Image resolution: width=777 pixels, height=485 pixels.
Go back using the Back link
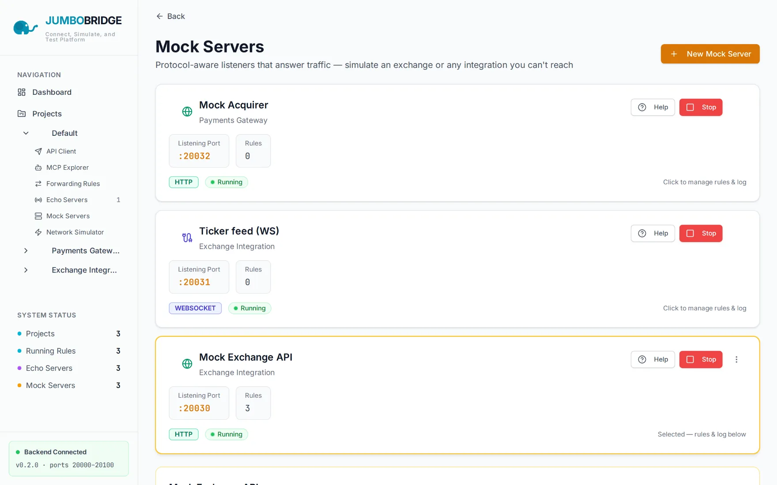(170, 16)
